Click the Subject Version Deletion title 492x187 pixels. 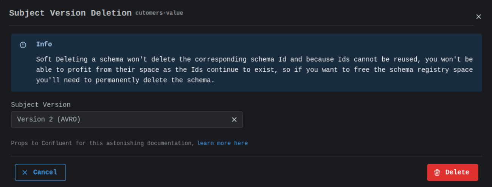click(x=70, y=13)
